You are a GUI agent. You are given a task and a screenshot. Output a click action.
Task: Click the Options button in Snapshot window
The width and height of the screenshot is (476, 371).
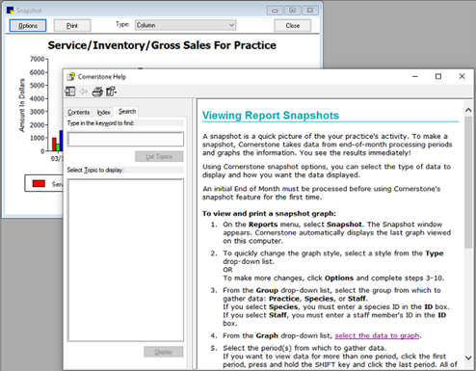point(28,26)
